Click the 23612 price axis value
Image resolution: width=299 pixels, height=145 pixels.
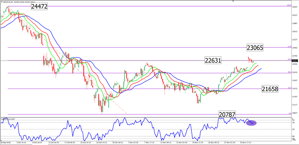tap(295, 31)
